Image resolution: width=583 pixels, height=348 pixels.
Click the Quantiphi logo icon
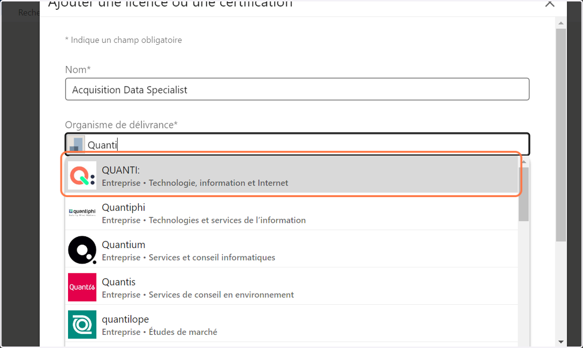click(x=82, y=212)
